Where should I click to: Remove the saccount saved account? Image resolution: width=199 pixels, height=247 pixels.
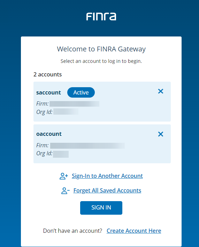click(x=161, y=91)
